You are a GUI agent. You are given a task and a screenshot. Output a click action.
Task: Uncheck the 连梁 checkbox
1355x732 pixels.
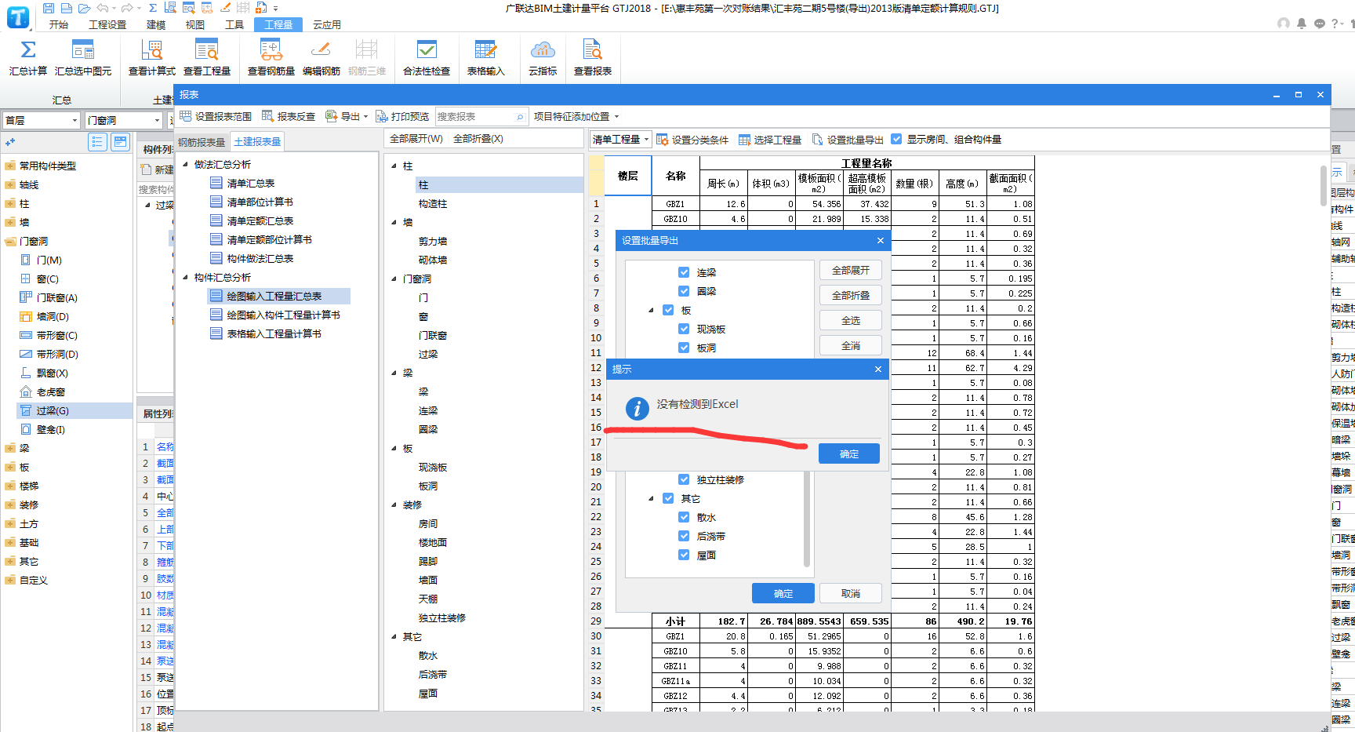(x=684, y=272)
